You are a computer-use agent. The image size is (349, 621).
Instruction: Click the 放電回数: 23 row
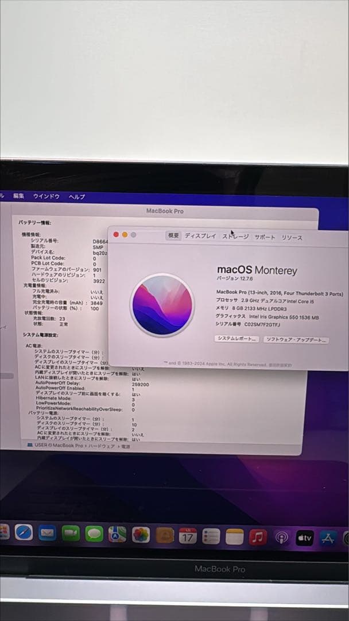tap(49, 319)
